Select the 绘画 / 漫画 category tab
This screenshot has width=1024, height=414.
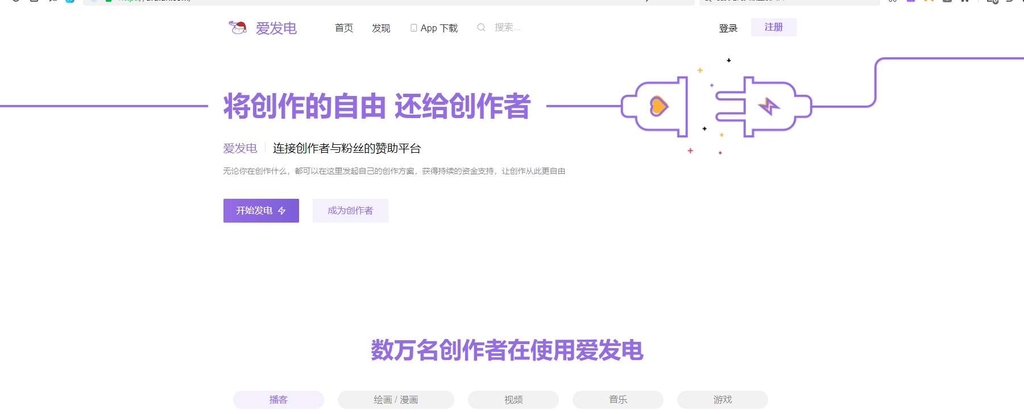click(396, 400)
